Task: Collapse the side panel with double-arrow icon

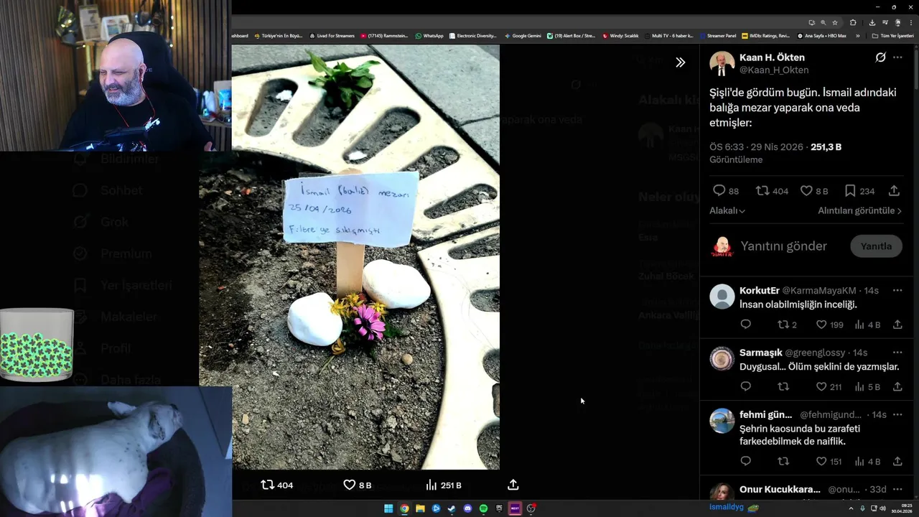Action: pyautogui.click(x=680, y=62)
